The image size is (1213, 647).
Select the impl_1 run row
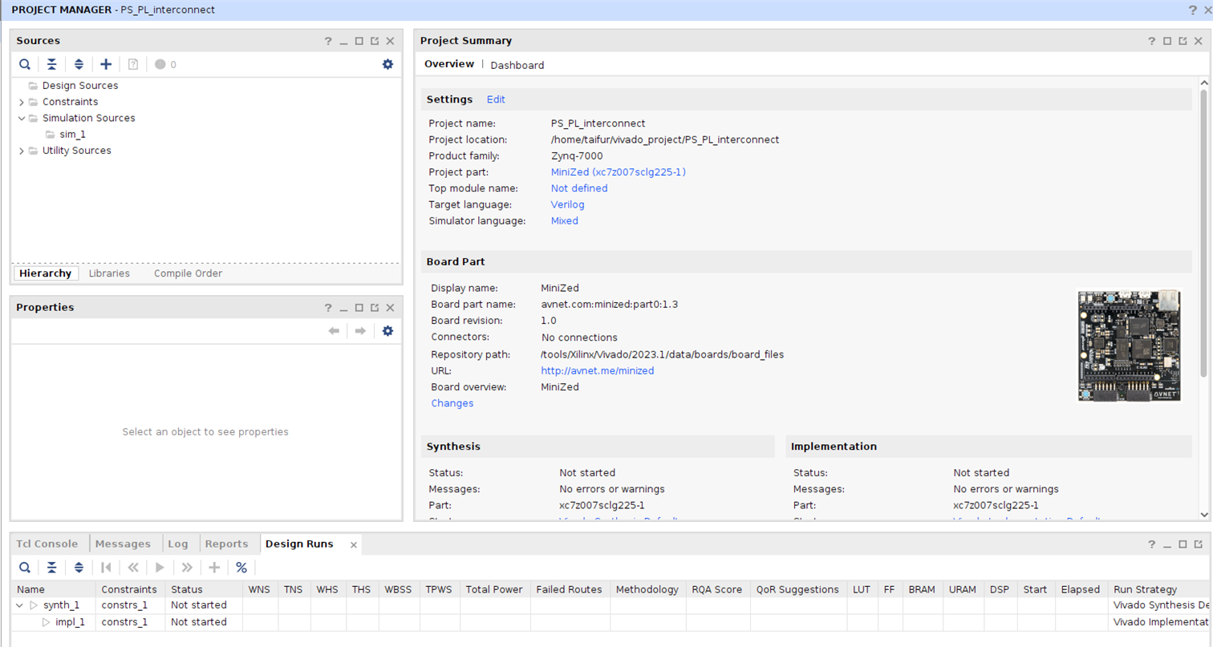71,622
